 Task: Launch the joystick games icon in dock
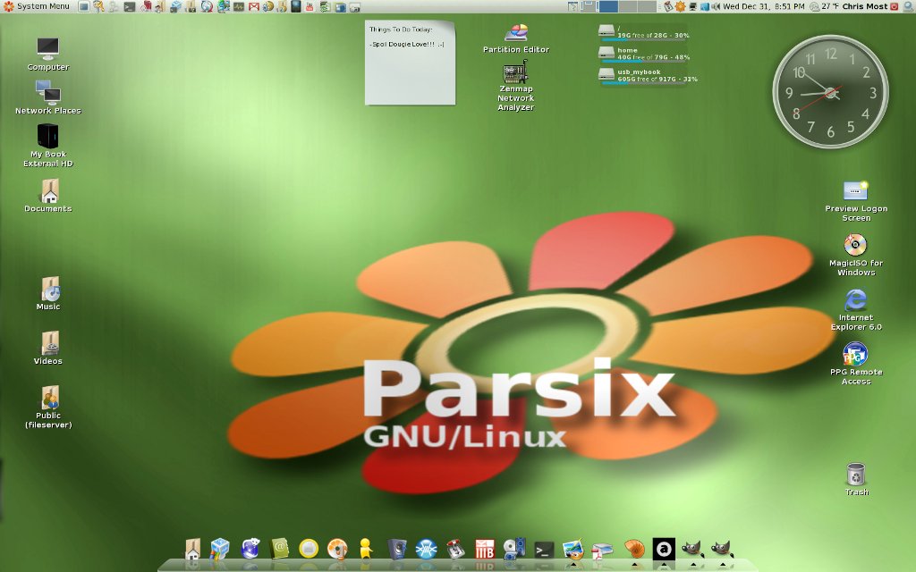[455, 549]
